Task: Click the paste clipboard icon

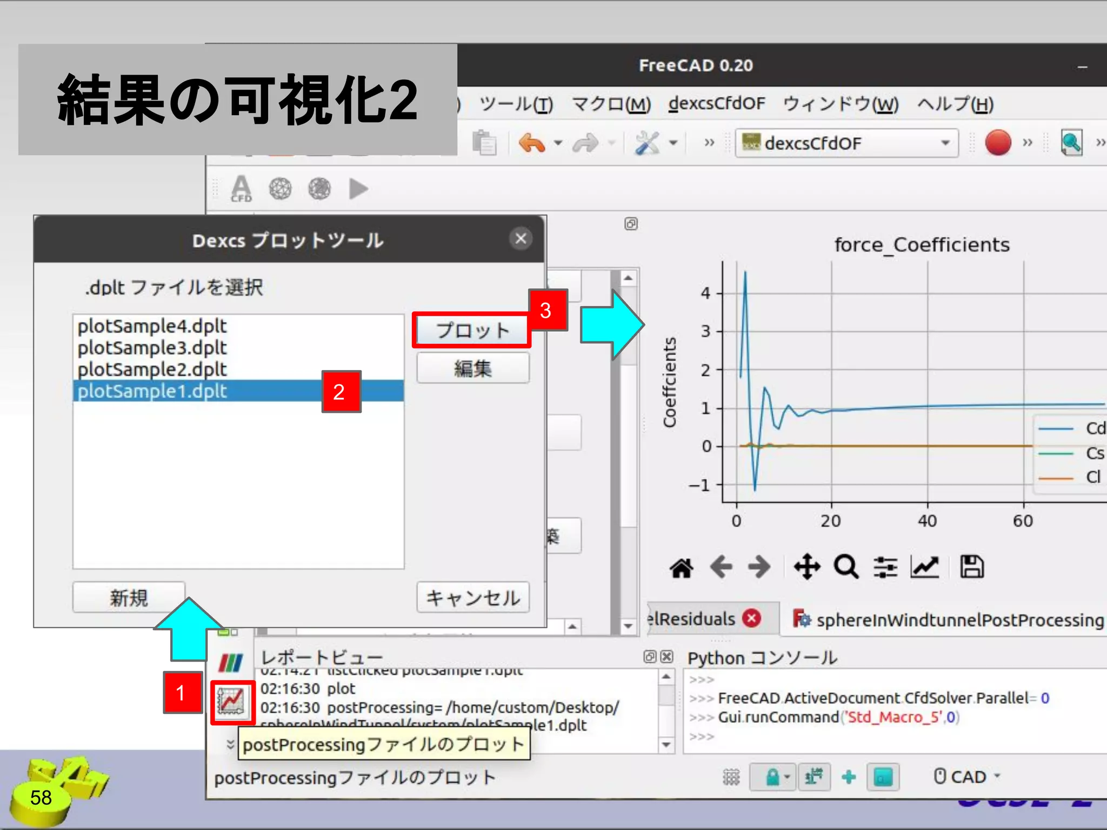Action: 484,143
